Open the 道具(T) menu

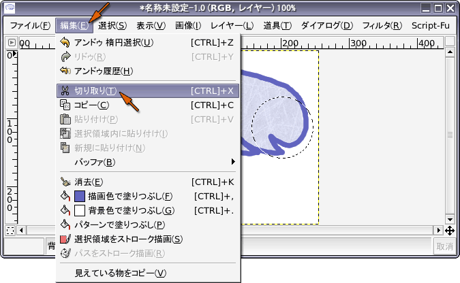(277, 26)
